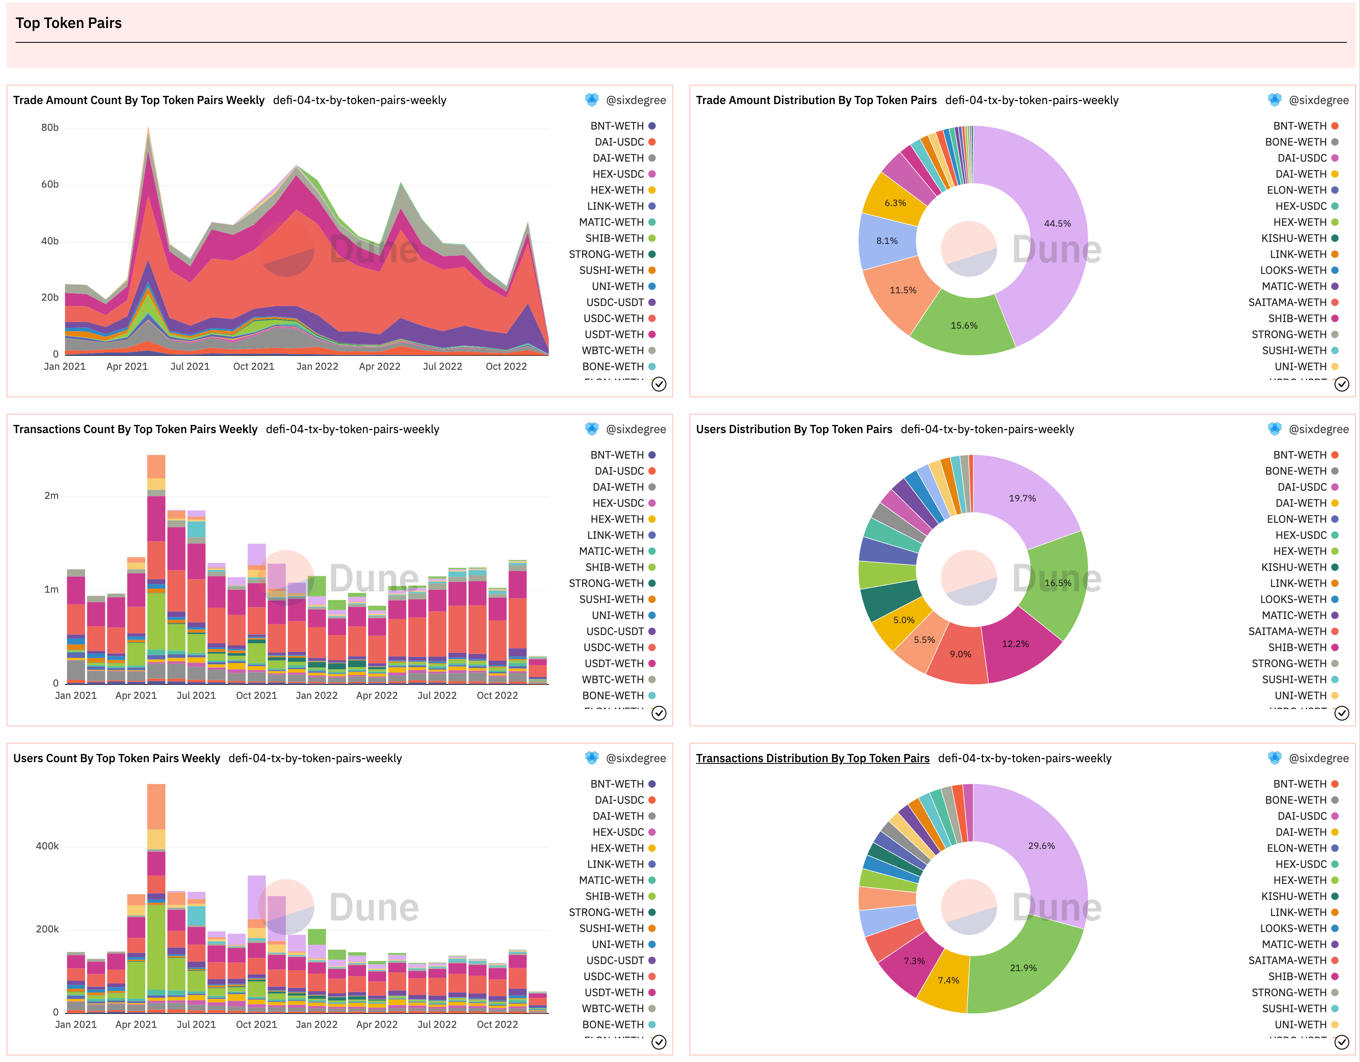The width and height of the screenshot is (1360, 1062).
Task: Open Users Count By Top Token Pairs Weekly title
Action: pyautogui.click(x=116, y=758)
